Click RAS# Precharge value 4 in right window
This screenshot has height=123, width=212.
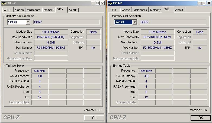point(146,87)
